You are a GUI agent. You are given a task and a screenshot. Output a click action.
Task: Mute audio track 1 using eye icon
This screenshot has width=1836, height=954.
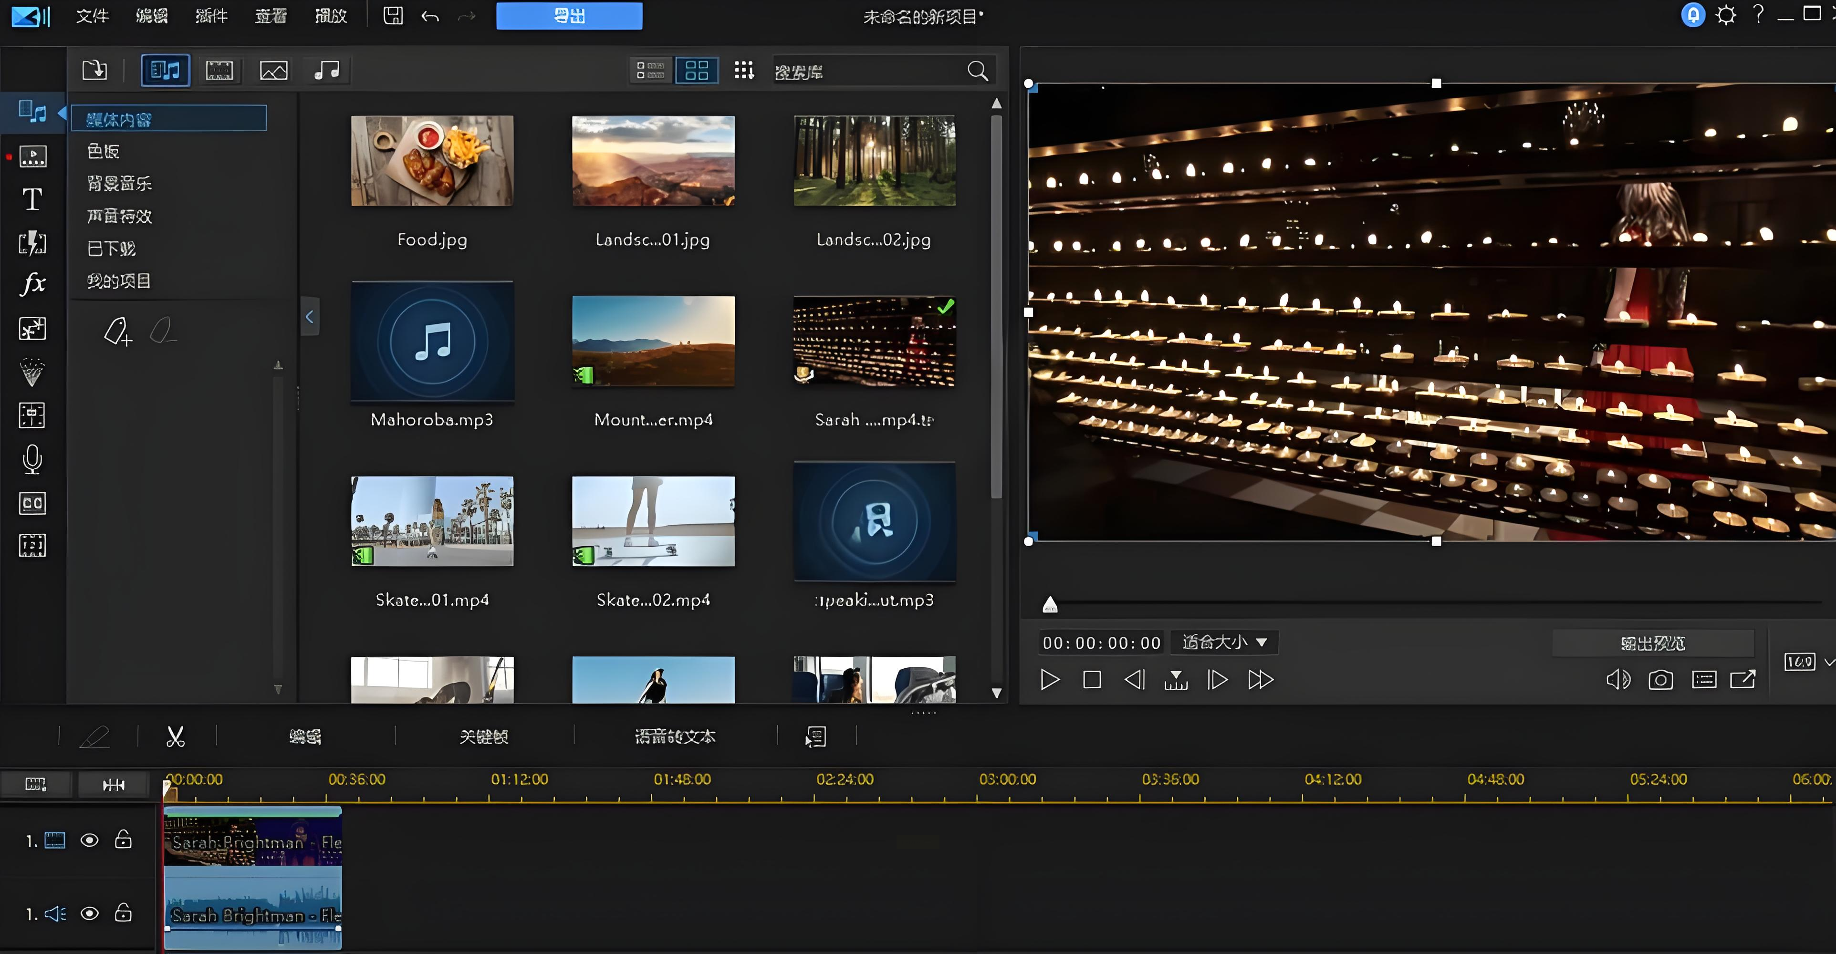coord(89,914)
